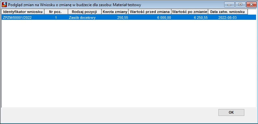Image resolution: width=258 pixels, height=124 pixels.
Task: Sort by Identyfikator wniosku column header
Action: (23, 12)
